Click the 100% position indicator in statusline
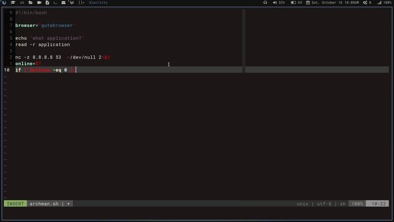Viewport: 394px width, 222px height. point(357,203)
